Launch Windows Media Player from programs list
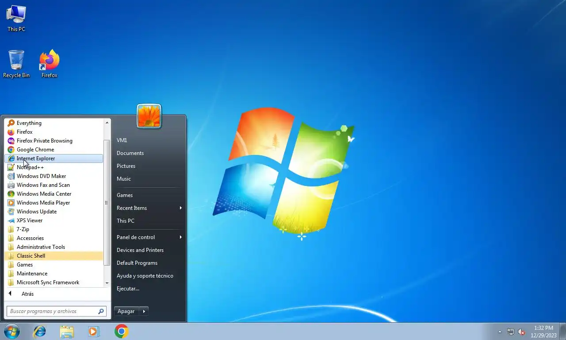This screenshot has height=340, width=566. [x=54, y=203]
